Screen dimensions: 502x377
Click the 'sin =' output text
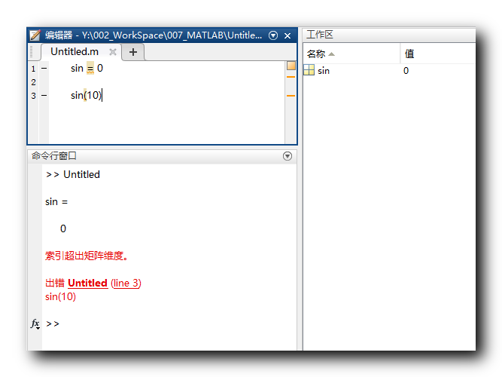[56, 202]
